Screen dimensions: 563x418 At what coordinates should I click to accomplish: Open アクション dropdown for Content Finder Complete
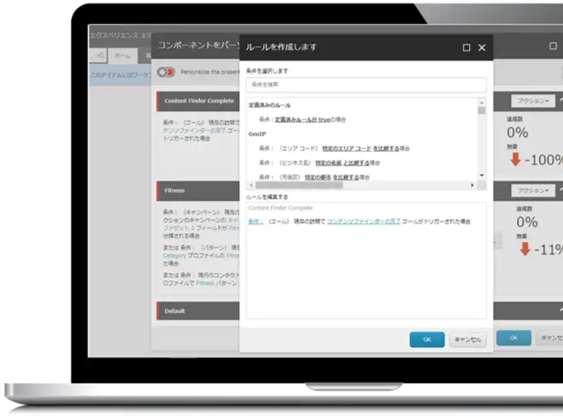click(x=536, y=100)
